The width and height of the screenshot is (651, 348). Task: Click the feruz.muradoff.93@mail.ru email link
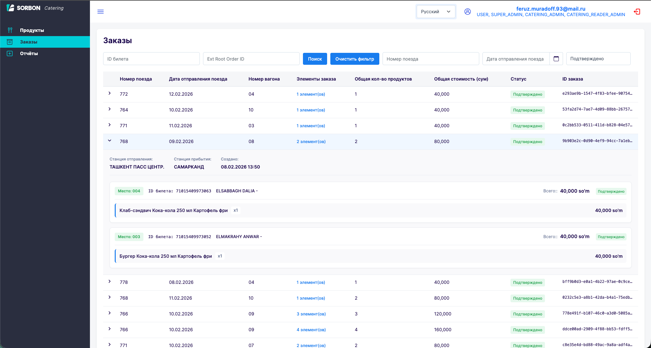pyautogui.click(x=551, y=8)
